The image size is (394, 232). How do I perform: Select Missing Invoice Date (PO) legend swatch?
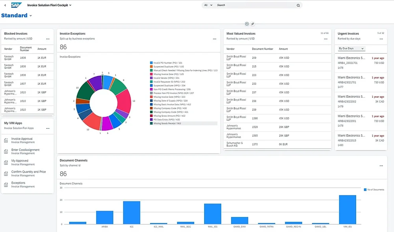(151, 74)
